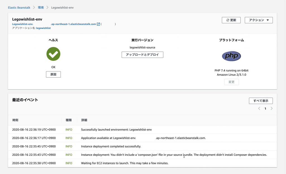Click timestamp 2020-08-16 22:36:19 UTC+0900
Viewport: 286px width, 174px height.
click(34, 130)
